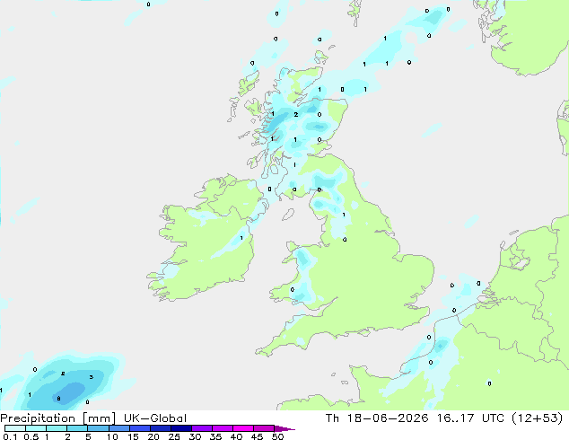Click the '3' rainfall value over Atlantic
The image size is (569, 440).
91,377
